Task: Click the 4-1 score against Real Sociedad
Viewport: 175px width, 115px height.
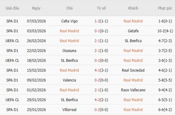Action: 98,70
